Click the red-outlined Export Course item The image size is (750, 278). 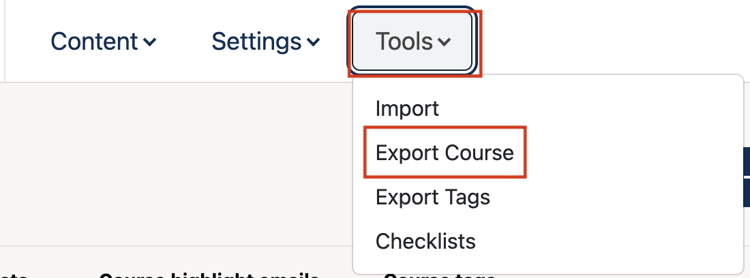click(445, 152)
